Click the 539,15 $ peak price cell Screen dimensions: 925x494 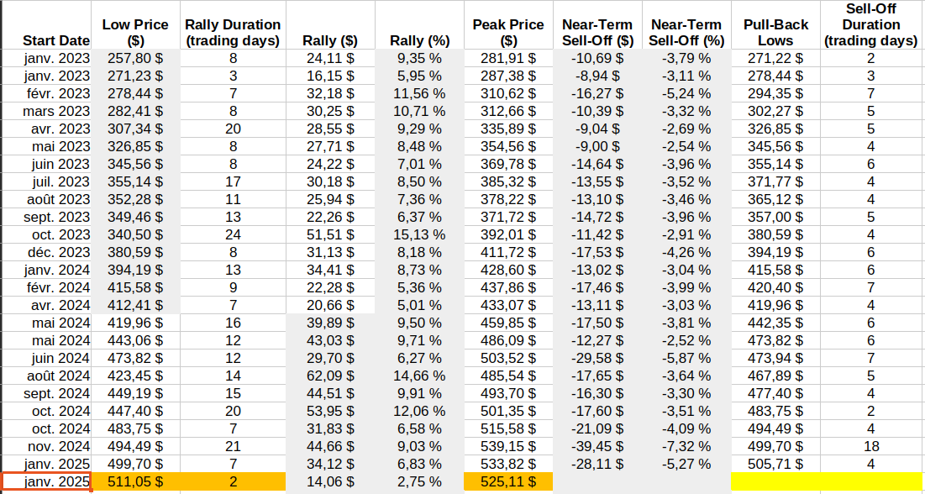[507, 446]
